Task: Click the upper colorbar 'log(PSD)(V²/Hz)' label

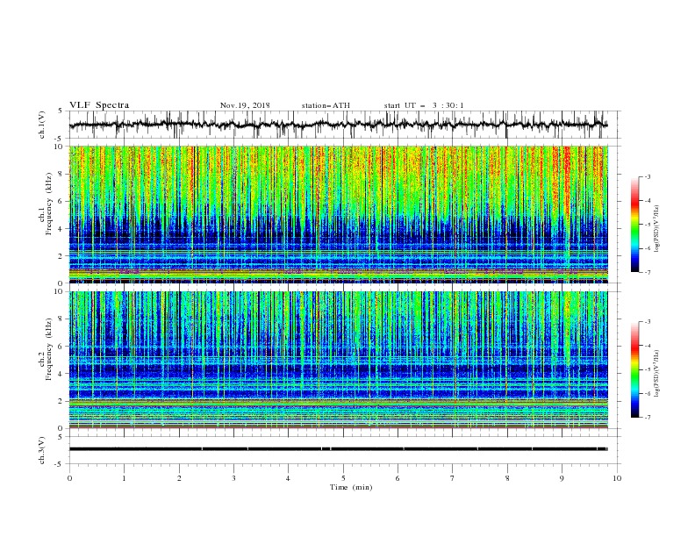Action: tap(656, 228)
